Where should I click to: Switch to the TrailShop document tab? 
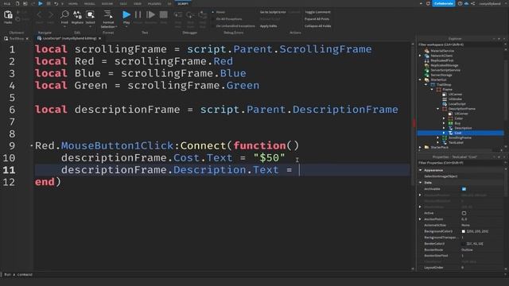click(x=16, y=39)
